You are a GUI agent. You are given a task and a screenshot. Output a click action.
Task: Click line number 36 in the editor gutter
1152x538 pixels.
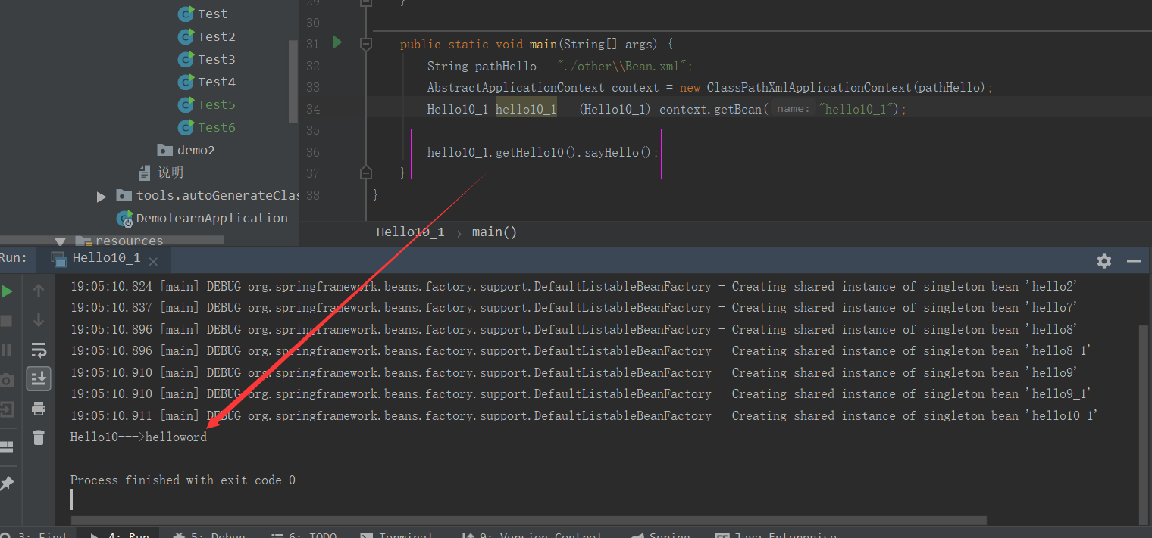pos(312,152)
